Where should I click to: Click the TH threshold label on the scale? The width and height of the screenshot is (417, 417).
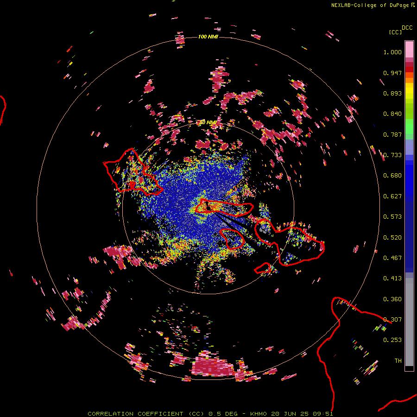398,361
